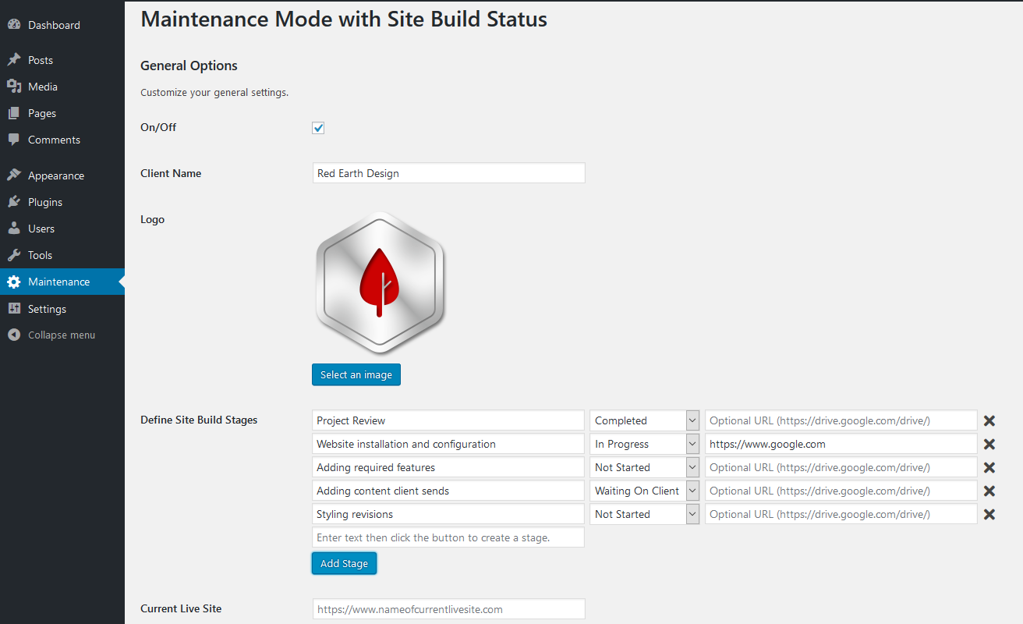Open the Appearance menu item
The height and width of the screenshot is (624, 1023).
coord(55,175)
